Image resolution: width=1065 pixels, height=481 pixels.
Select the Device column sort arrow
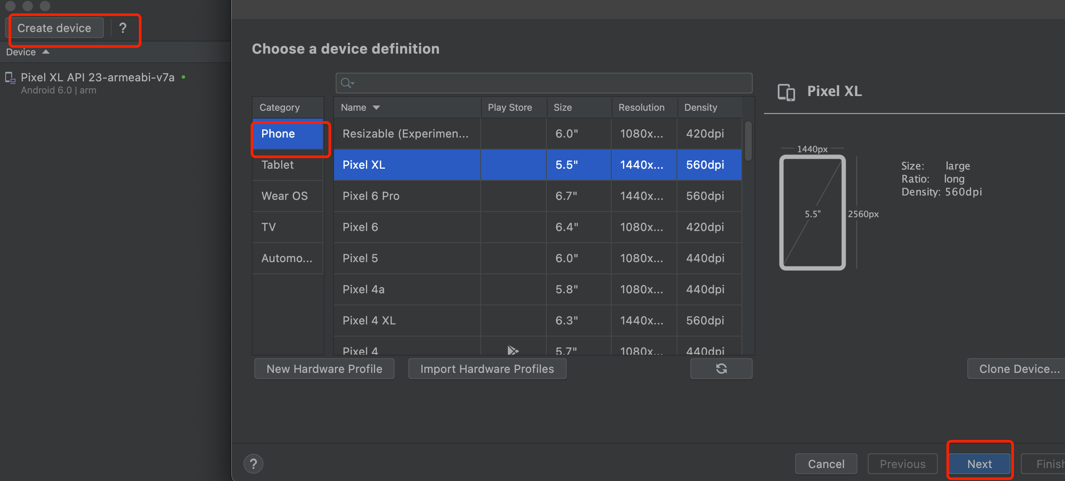[x=47, y=53]
